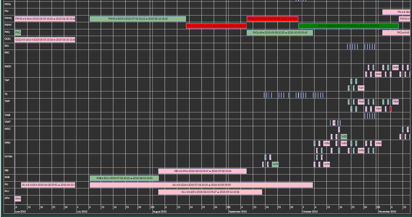The image size is (412, 217).
Task: Select the PSJ $-38 trade bar
Action: tap(397, 12)
